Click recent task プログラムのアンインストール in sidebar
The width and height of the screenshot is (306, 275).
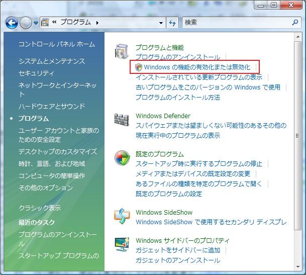tap(58, 239)
